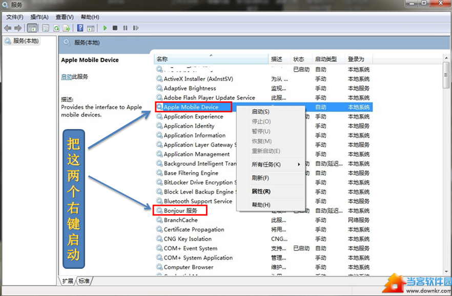
Task: Select COM+ Event System service
Action: click(x=191, y=248)
